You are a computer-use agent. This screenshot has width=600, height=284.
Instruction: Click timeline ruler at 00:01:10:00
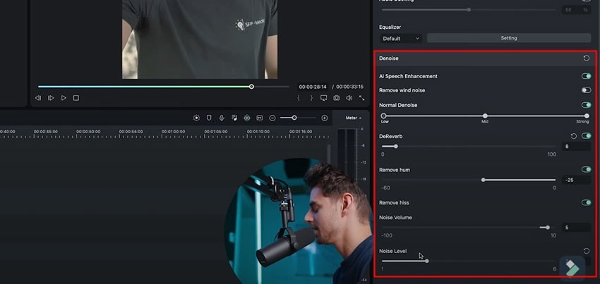[x=258, y=132]
